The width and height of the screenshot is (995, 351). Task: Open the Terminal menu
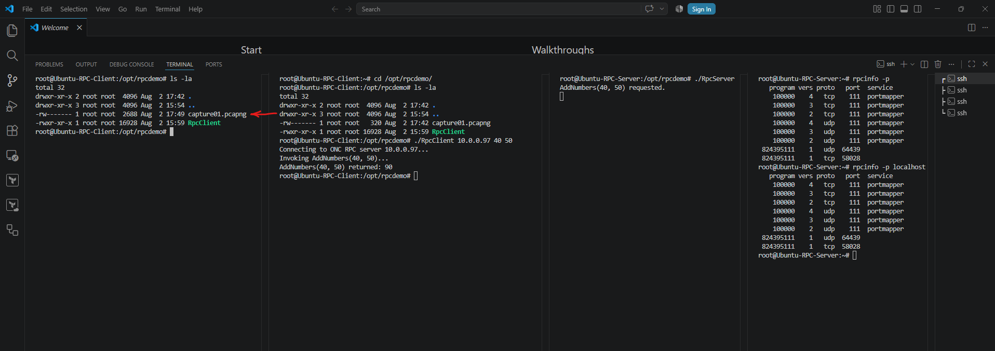point(167,9)
